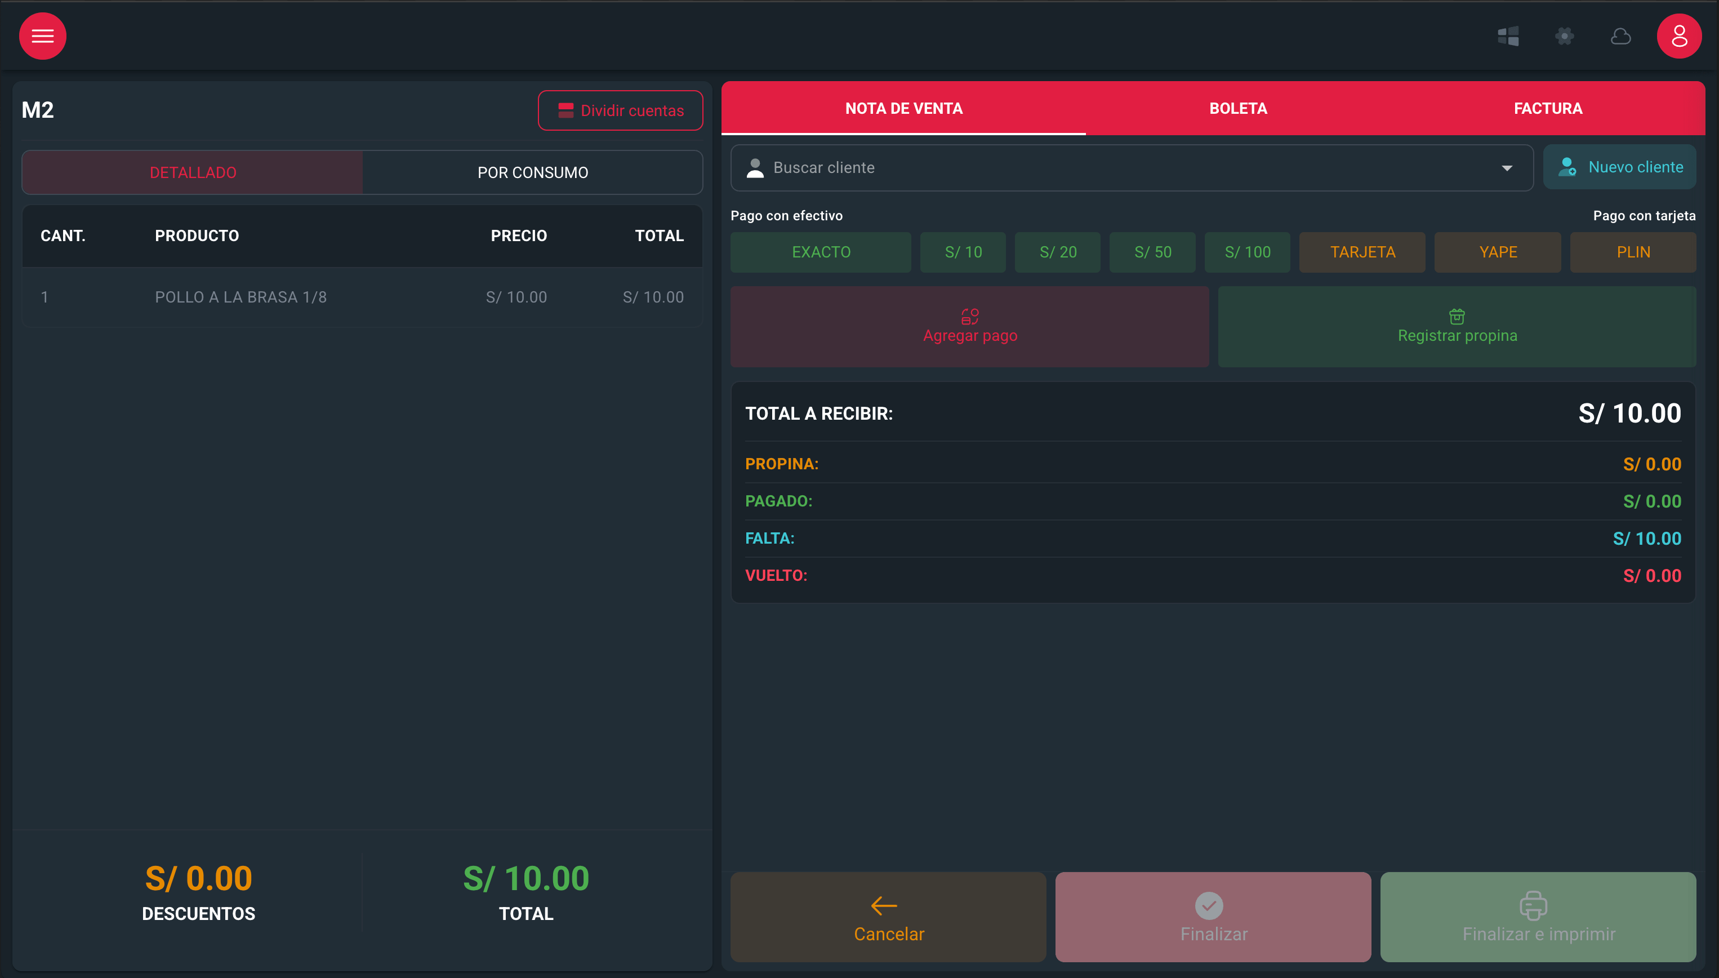1719x978 pixels.
Task: Choose TARJETA payment method
Action: tap(1362, 252)
